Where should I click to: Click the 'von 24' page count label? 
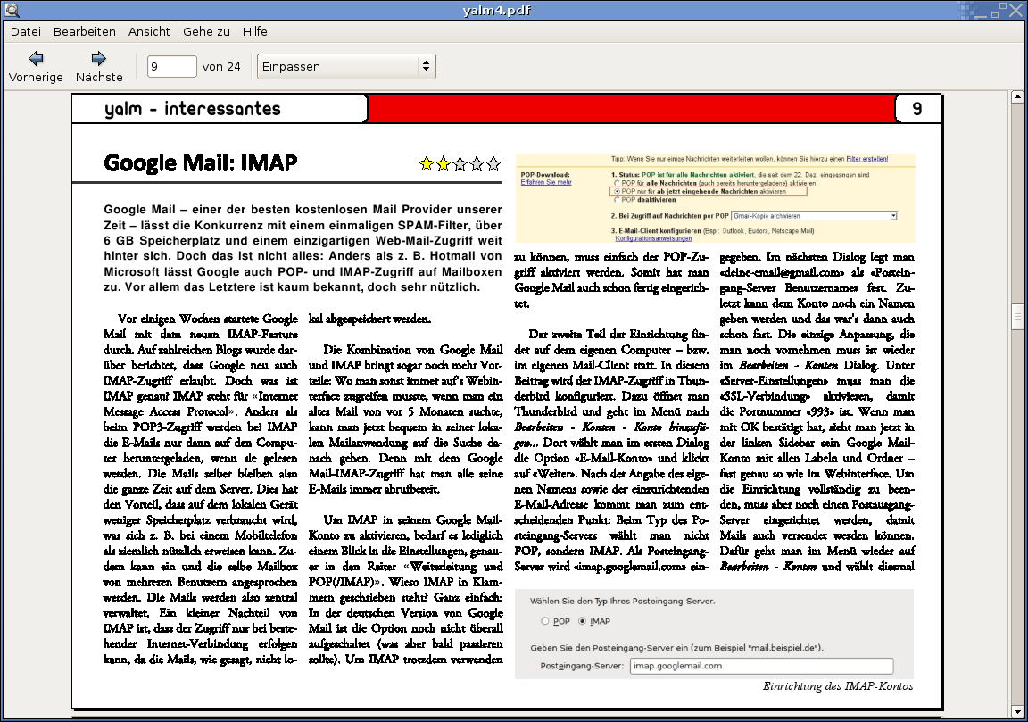click(x=221, y=66)
